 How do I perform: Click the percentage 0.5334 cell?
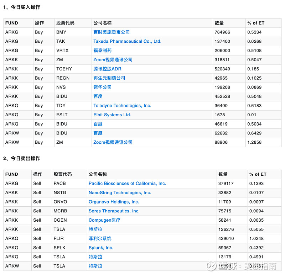pos(264,32)
